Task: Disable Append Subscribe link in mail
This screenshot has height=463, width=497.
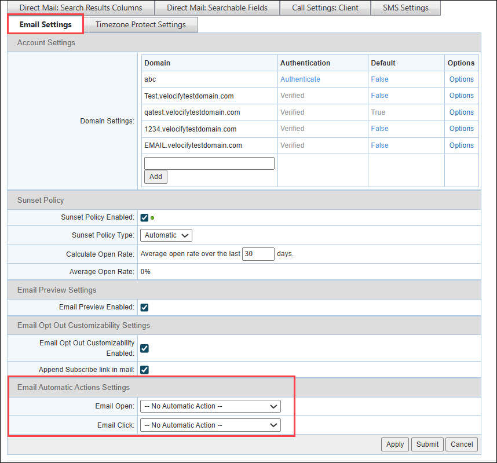Action: click(145, 370)
